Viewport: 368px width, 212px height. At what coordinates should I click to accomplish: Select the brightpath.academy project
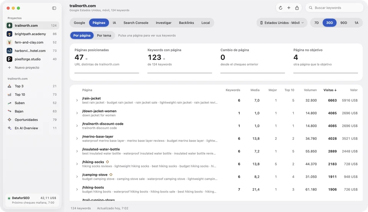(x=32, y=34)
